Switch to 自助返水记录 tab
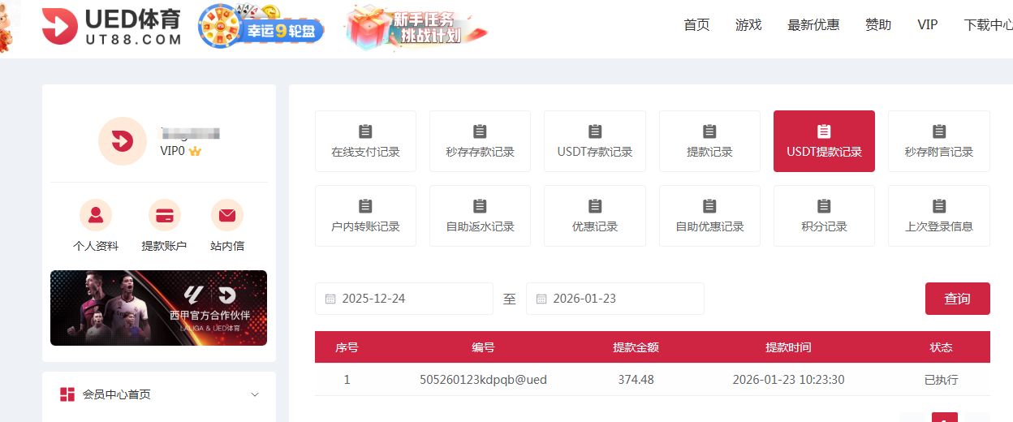Image resolution: width=1013 pixels, height=422 pixels. (x=480, y=216)
